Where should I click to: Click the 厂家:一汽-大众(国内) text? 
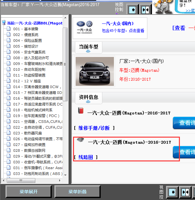point(142,61)
